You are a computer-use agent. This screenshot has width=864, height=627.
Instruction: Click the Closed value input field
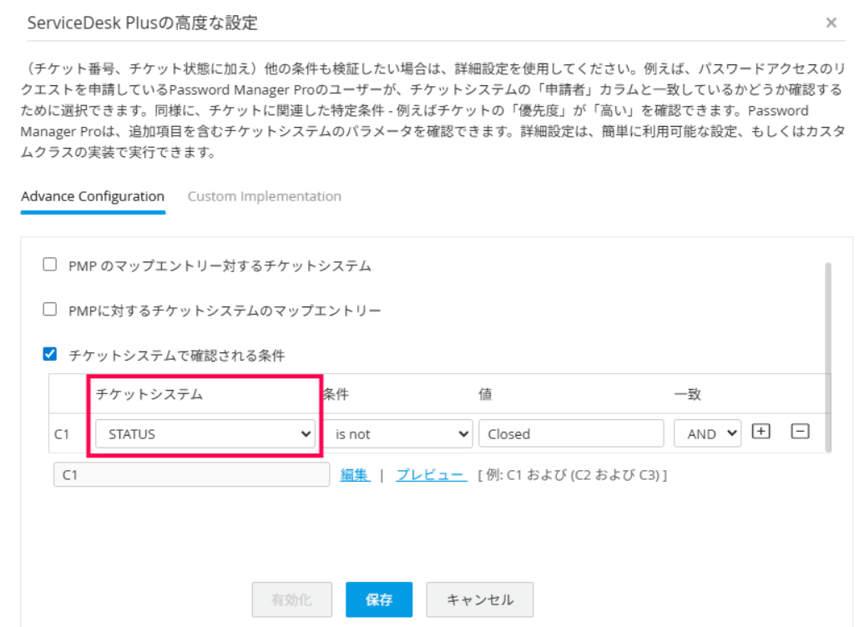tap(571, 434)
